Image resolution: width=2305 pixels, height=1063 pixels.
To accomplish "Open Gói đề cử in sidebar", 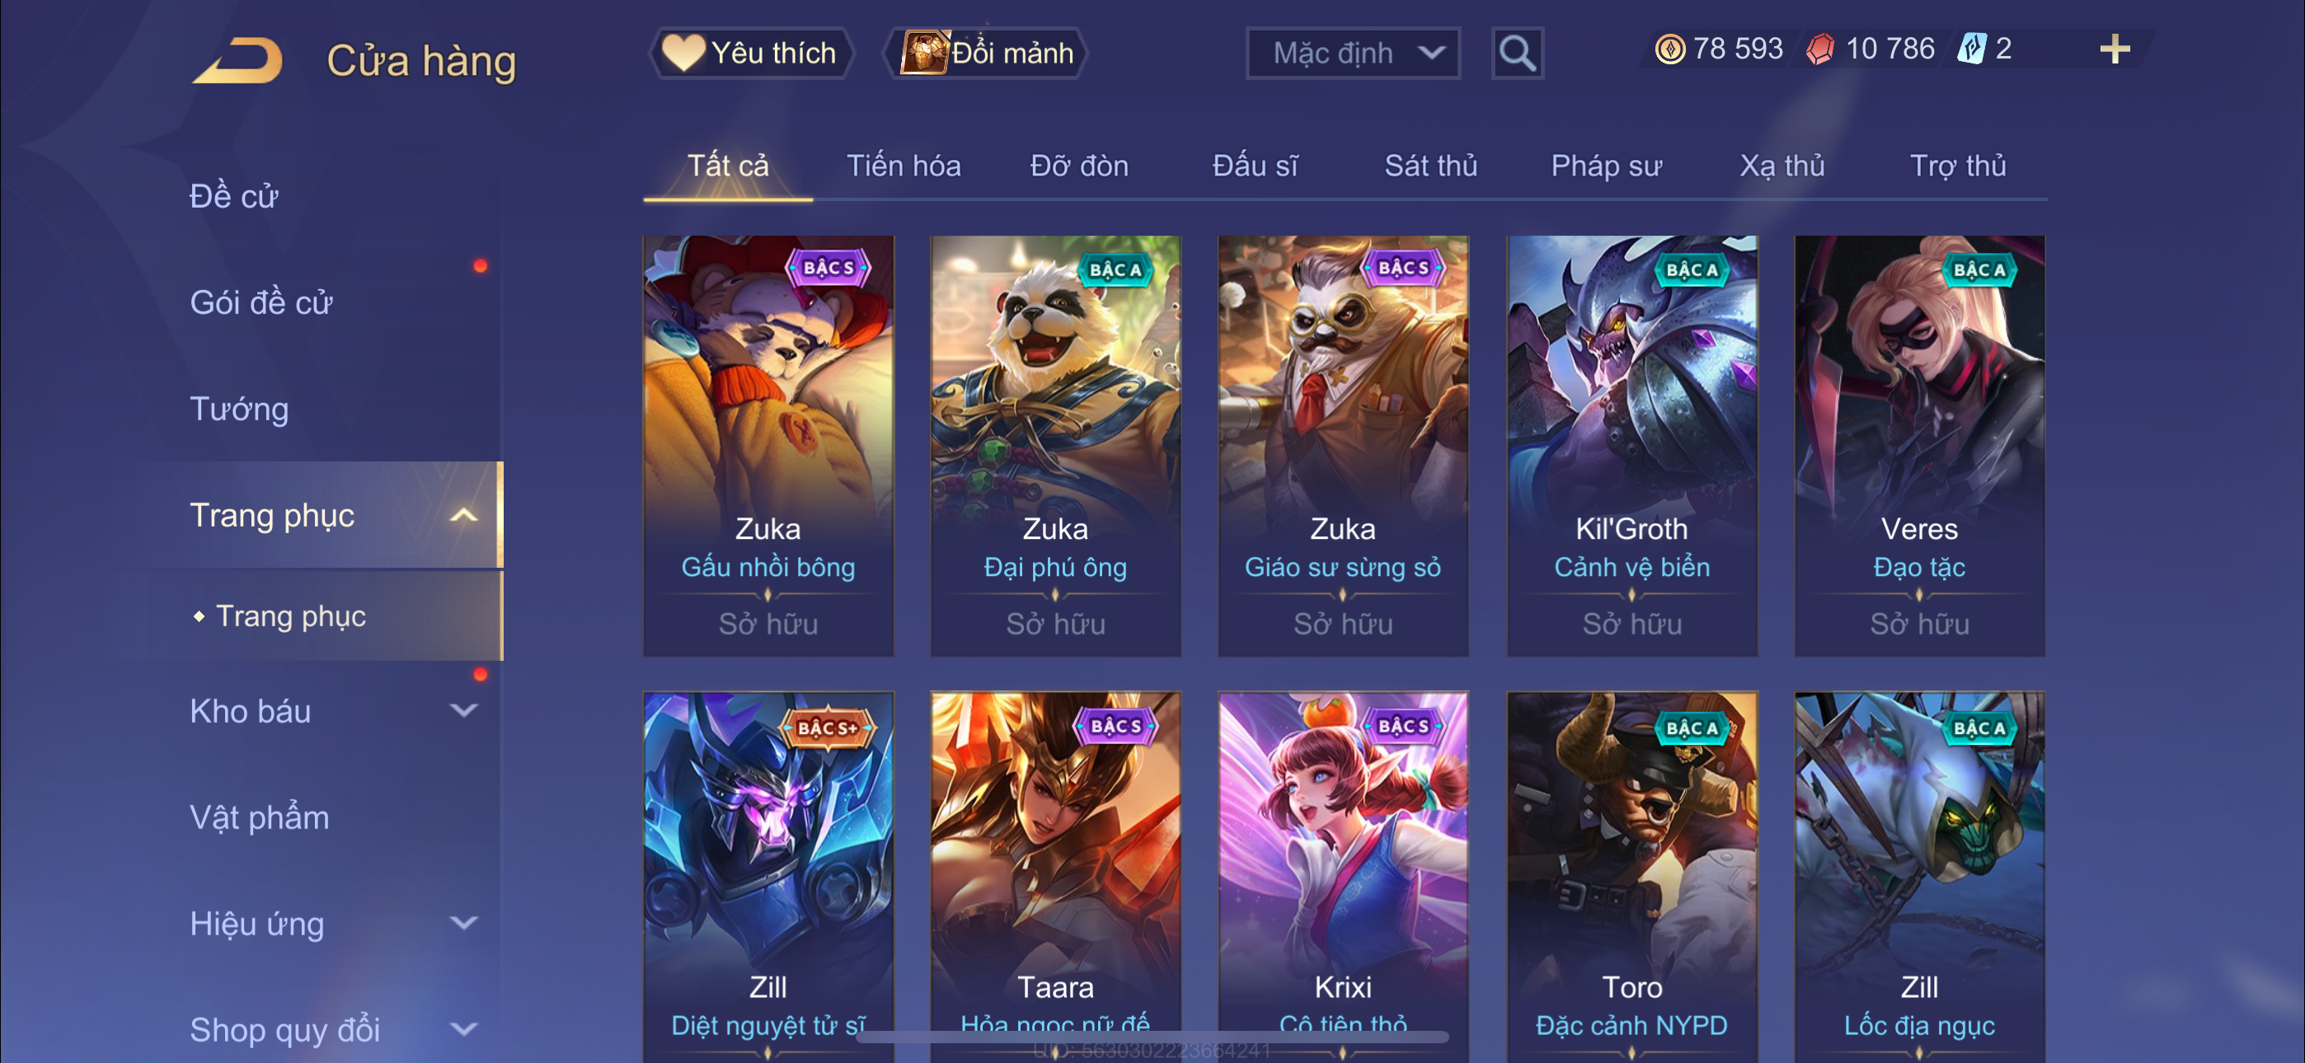I will point(261,302).
